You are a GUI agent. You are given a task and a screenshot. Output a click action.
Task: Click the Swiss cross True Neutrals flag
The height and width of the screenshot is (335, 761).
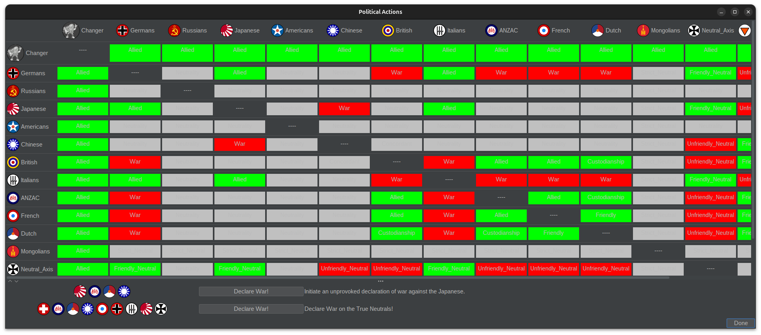click(x=44, y=309)
